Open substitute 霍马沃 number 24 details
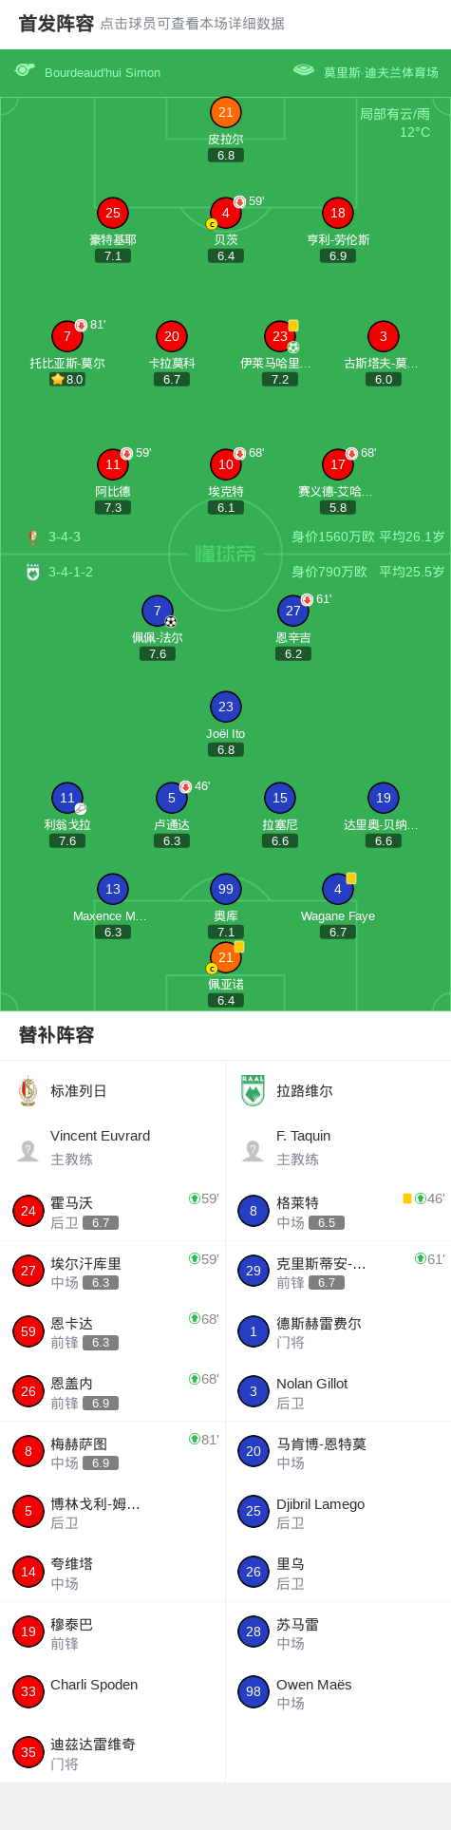The width and height of the screenshot is (451, 1830). click(x=113, y=1211)
